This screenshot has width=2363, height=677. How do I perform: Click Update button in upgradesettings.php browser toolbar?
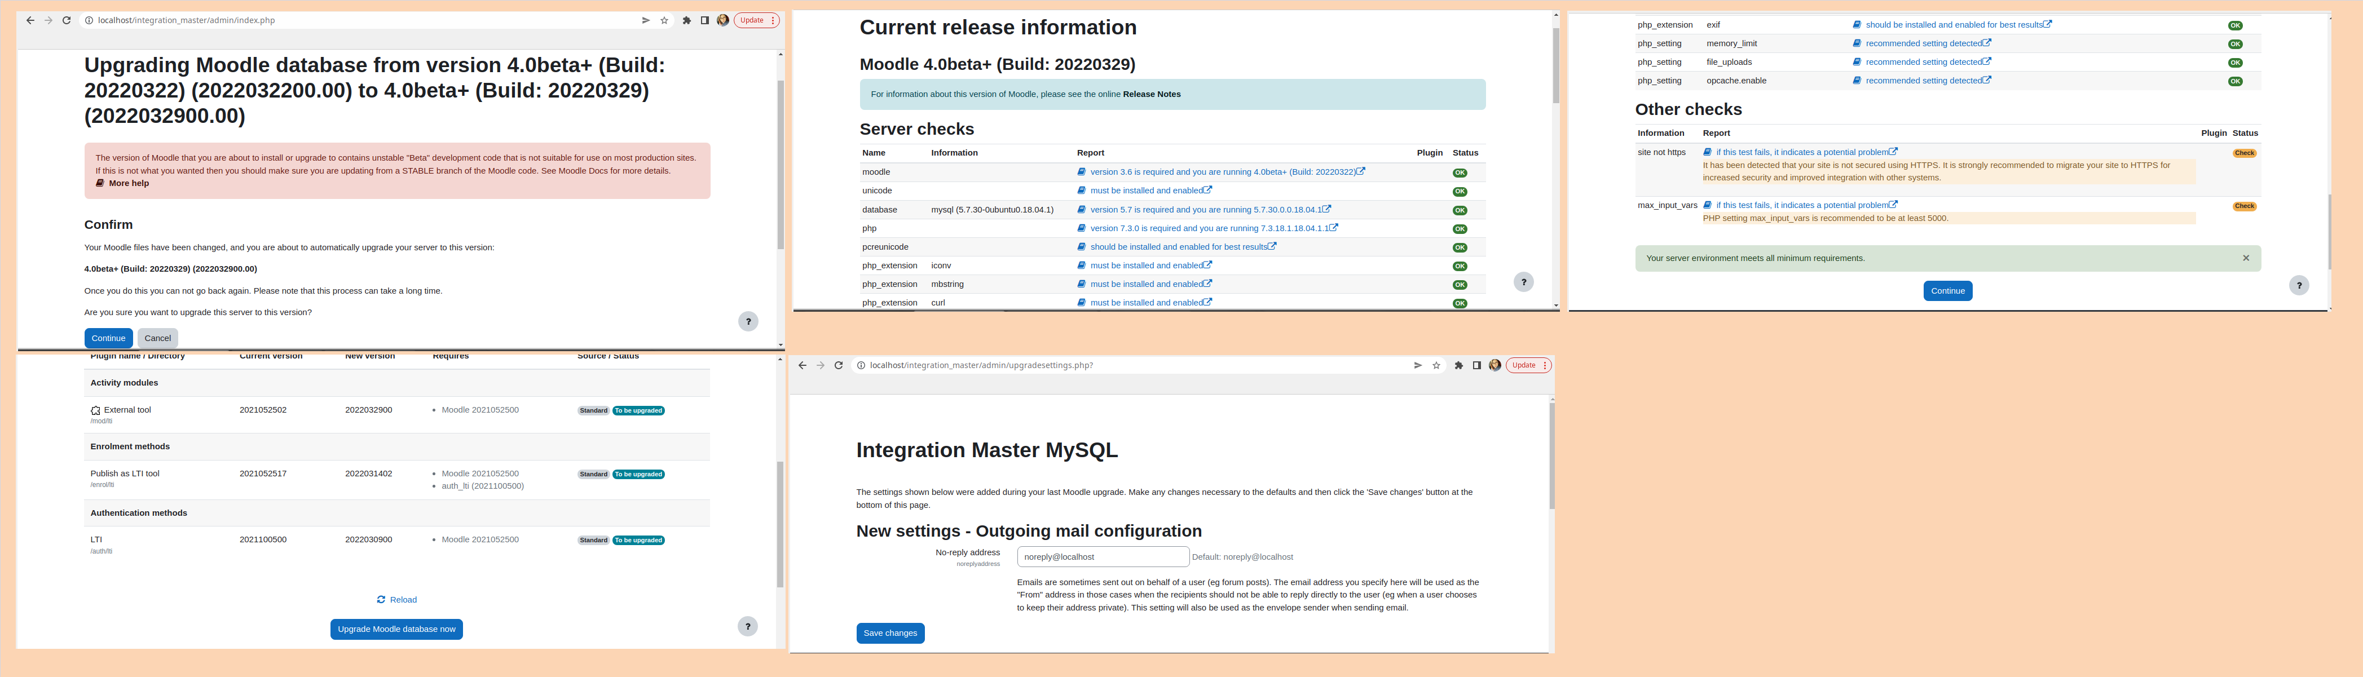(x=1529, y=365)
